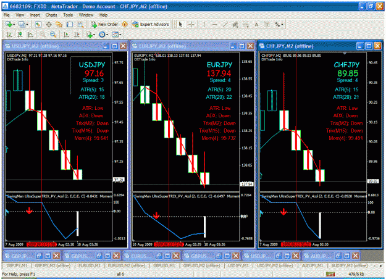Select the Fibonacci Retracement tool
Image resolution: width=386 pixels, height=279 pixels.
(x=246, y=24)
